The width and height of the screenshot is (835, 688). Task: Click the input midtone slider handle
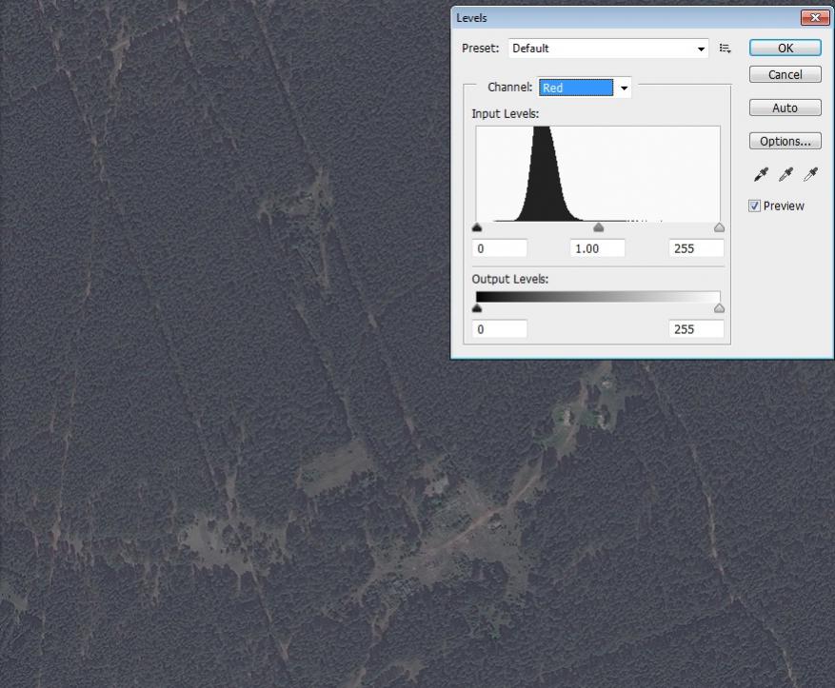[598, 228]
